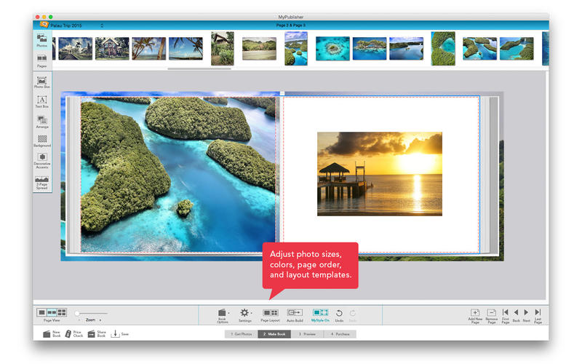Open the Background tool in the sidebar

point(42,140)
